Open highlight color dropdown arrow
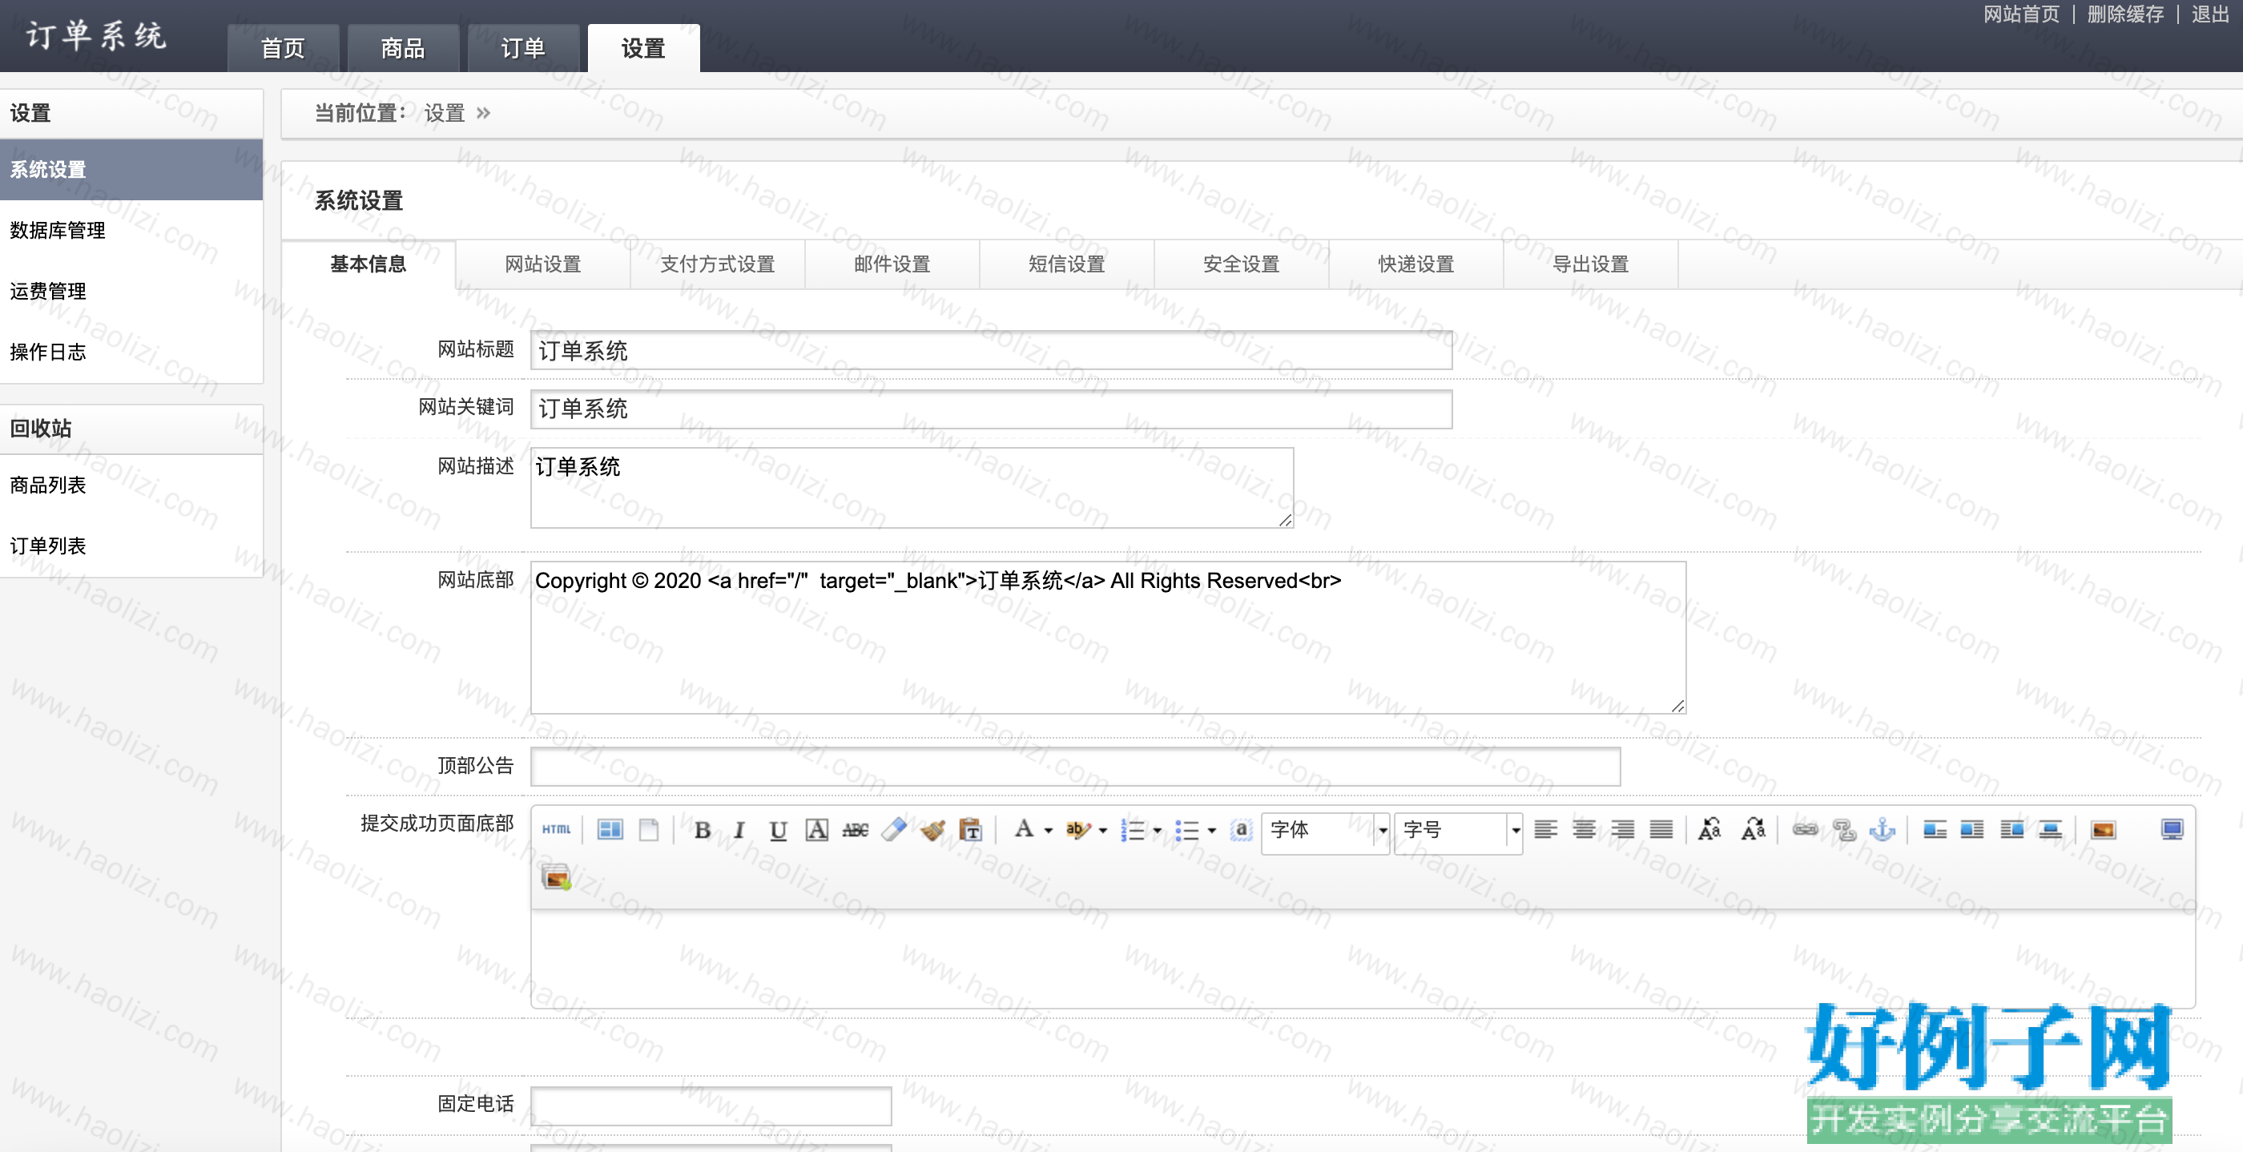This screenshot has width=2243, height=1152. (1103, 830)
